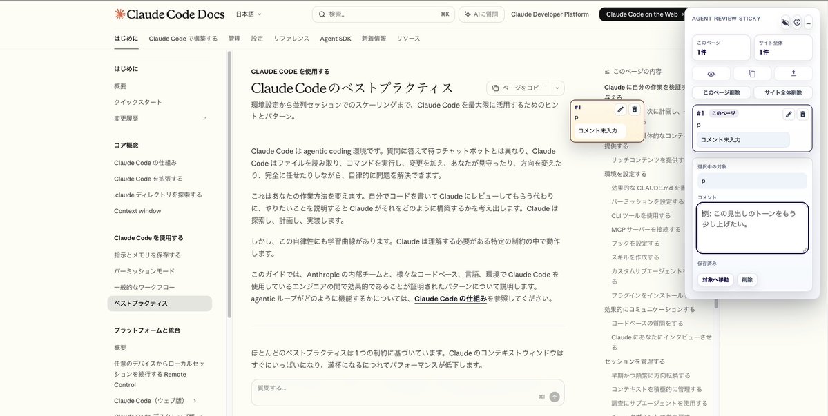Switch to the はじめに tab
The width and height of the screenshot is (828, 416).
pos(126,39)
